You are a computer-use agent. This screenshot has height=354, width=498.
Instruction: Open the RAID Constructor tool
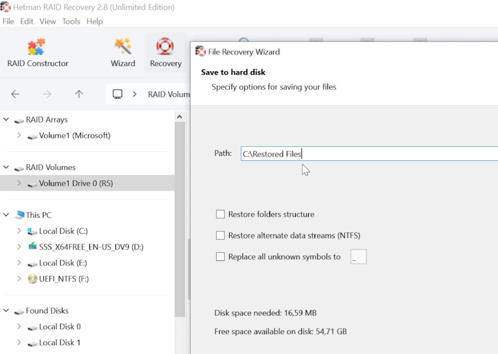tap(37, 53)
